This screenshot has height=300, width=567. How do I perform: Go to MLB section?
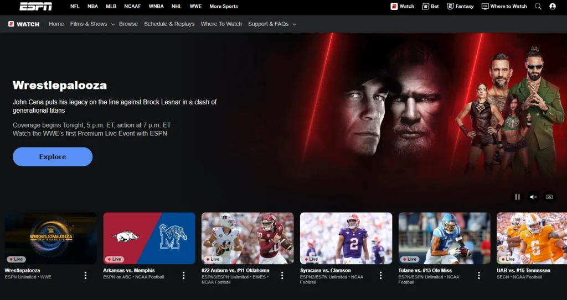point(111,6)
